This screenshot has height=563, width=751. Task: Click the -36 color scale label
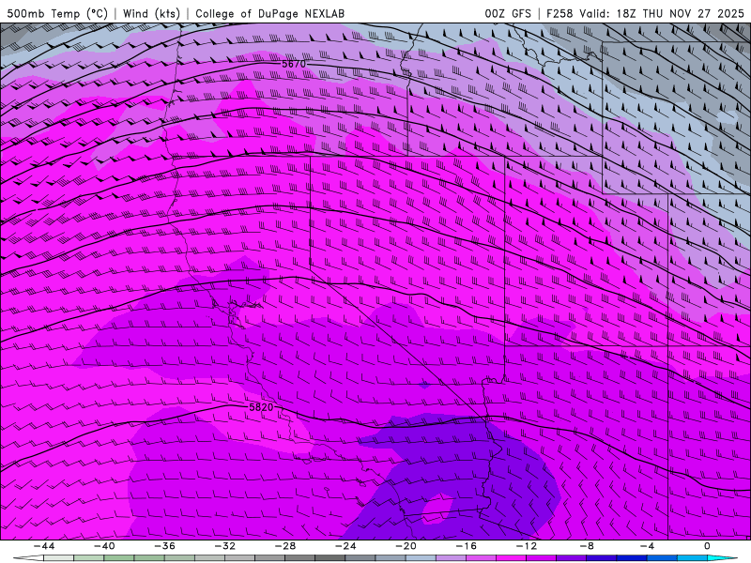point(165,546)
